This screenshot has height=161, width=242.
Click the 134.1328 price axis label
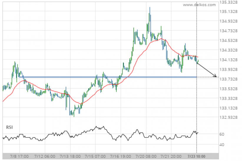pos(228,60)
